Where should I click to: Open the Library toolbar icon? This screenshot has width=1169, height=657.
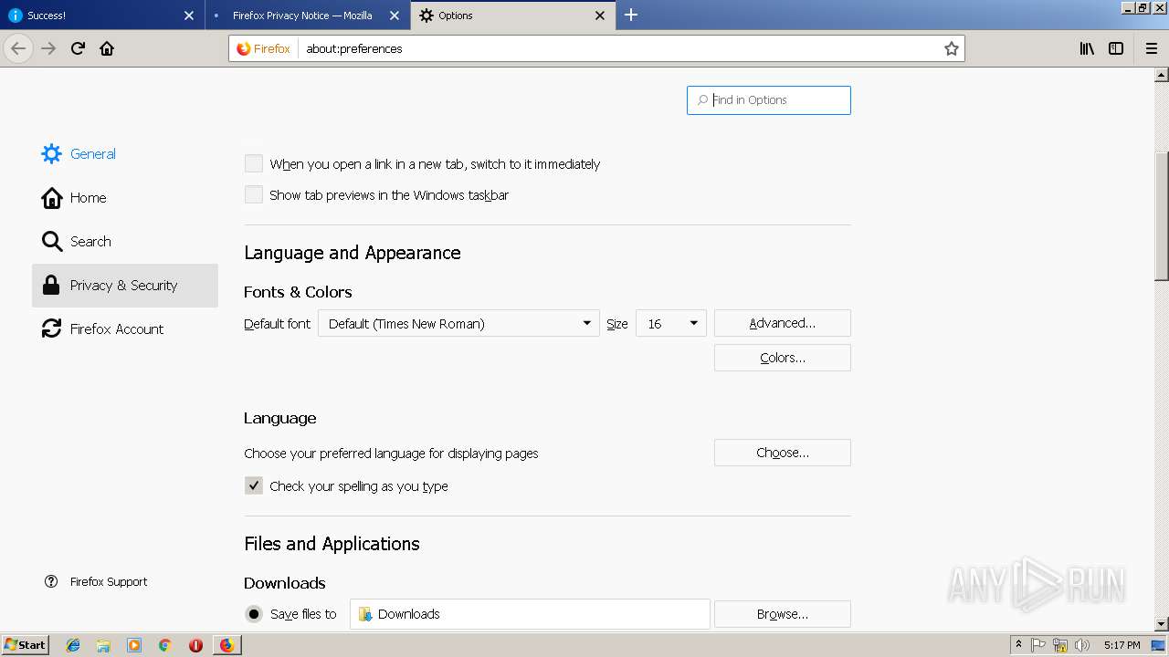(x=1087, y=48)
